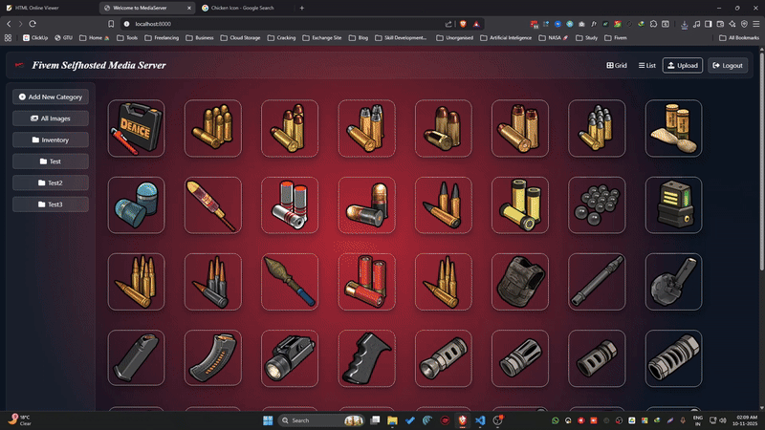
Task: Open the black pistol grip image
Action: tap(366, 358)
